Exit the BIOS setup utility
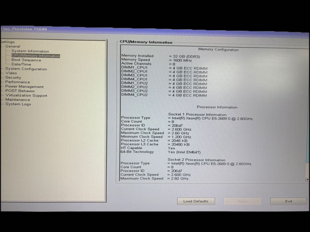The height and width of the screenshot is (232, 310). click(288, 201)
